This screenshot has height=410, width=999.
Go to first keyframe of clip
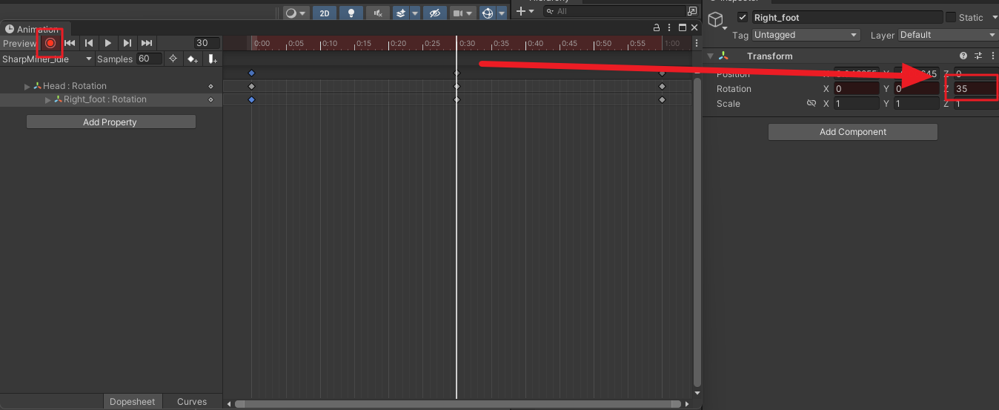point(70,43)
